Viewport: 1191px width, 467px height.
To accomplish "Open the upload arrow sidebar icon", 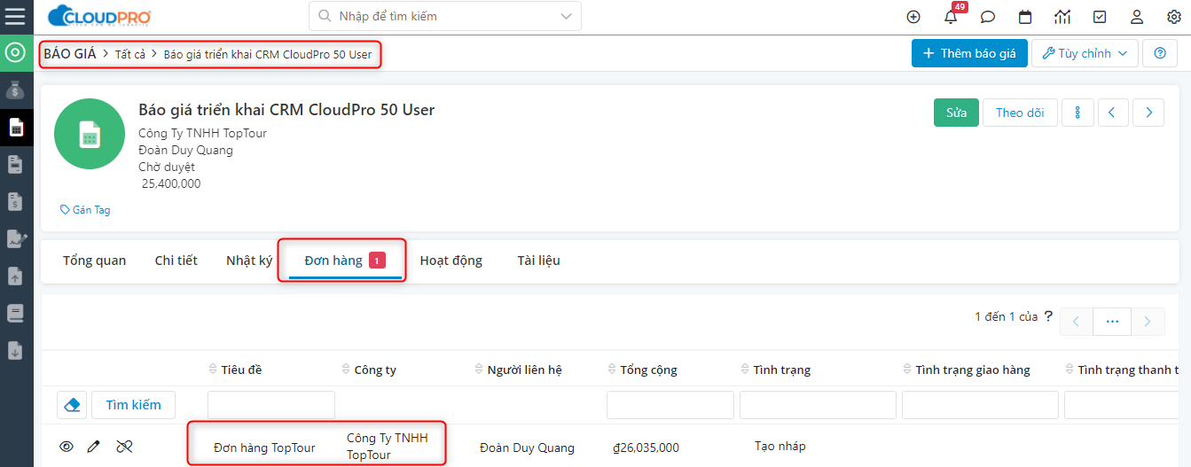I will [15, 276].
